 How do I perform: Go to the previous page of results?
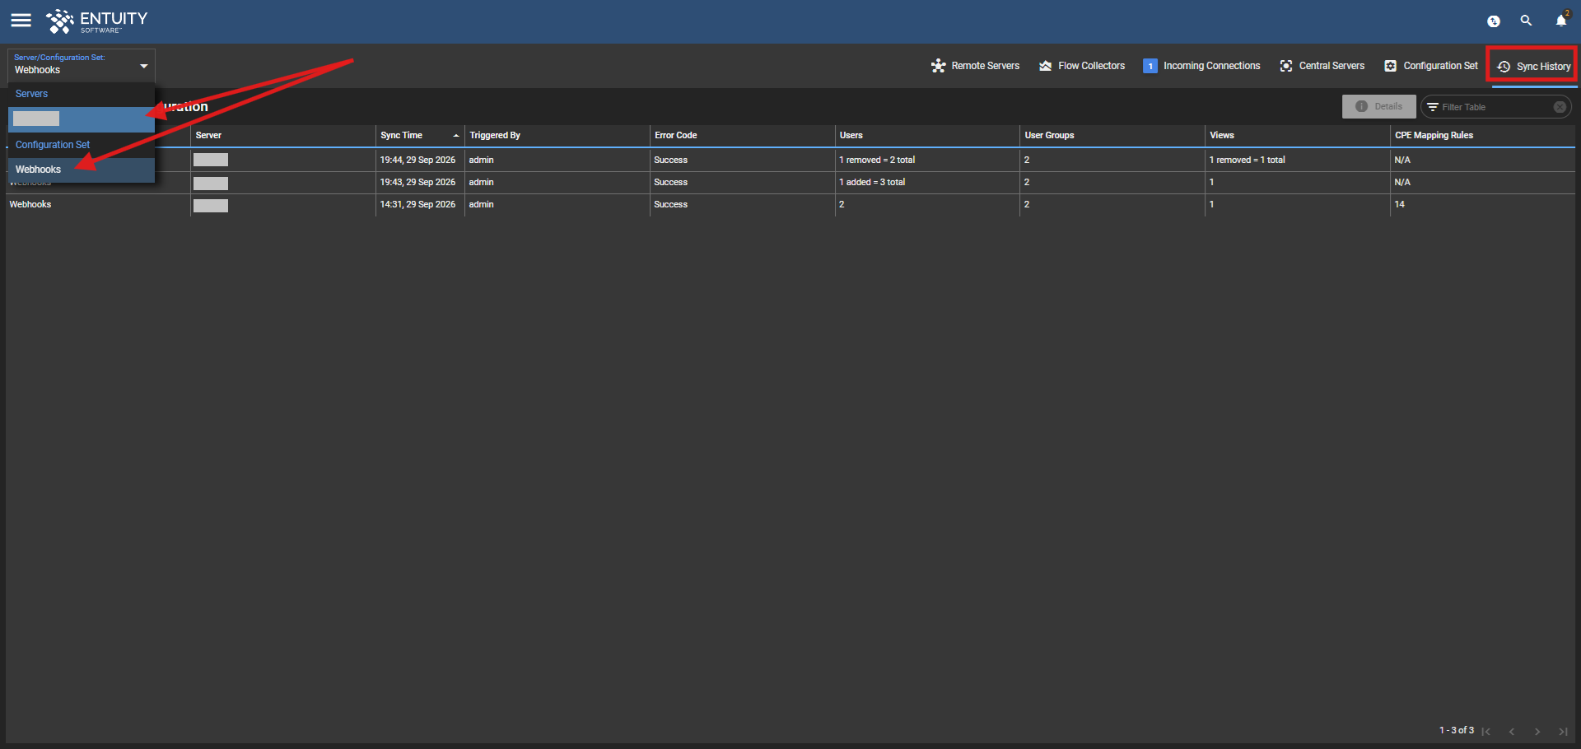click(1512, 731)
